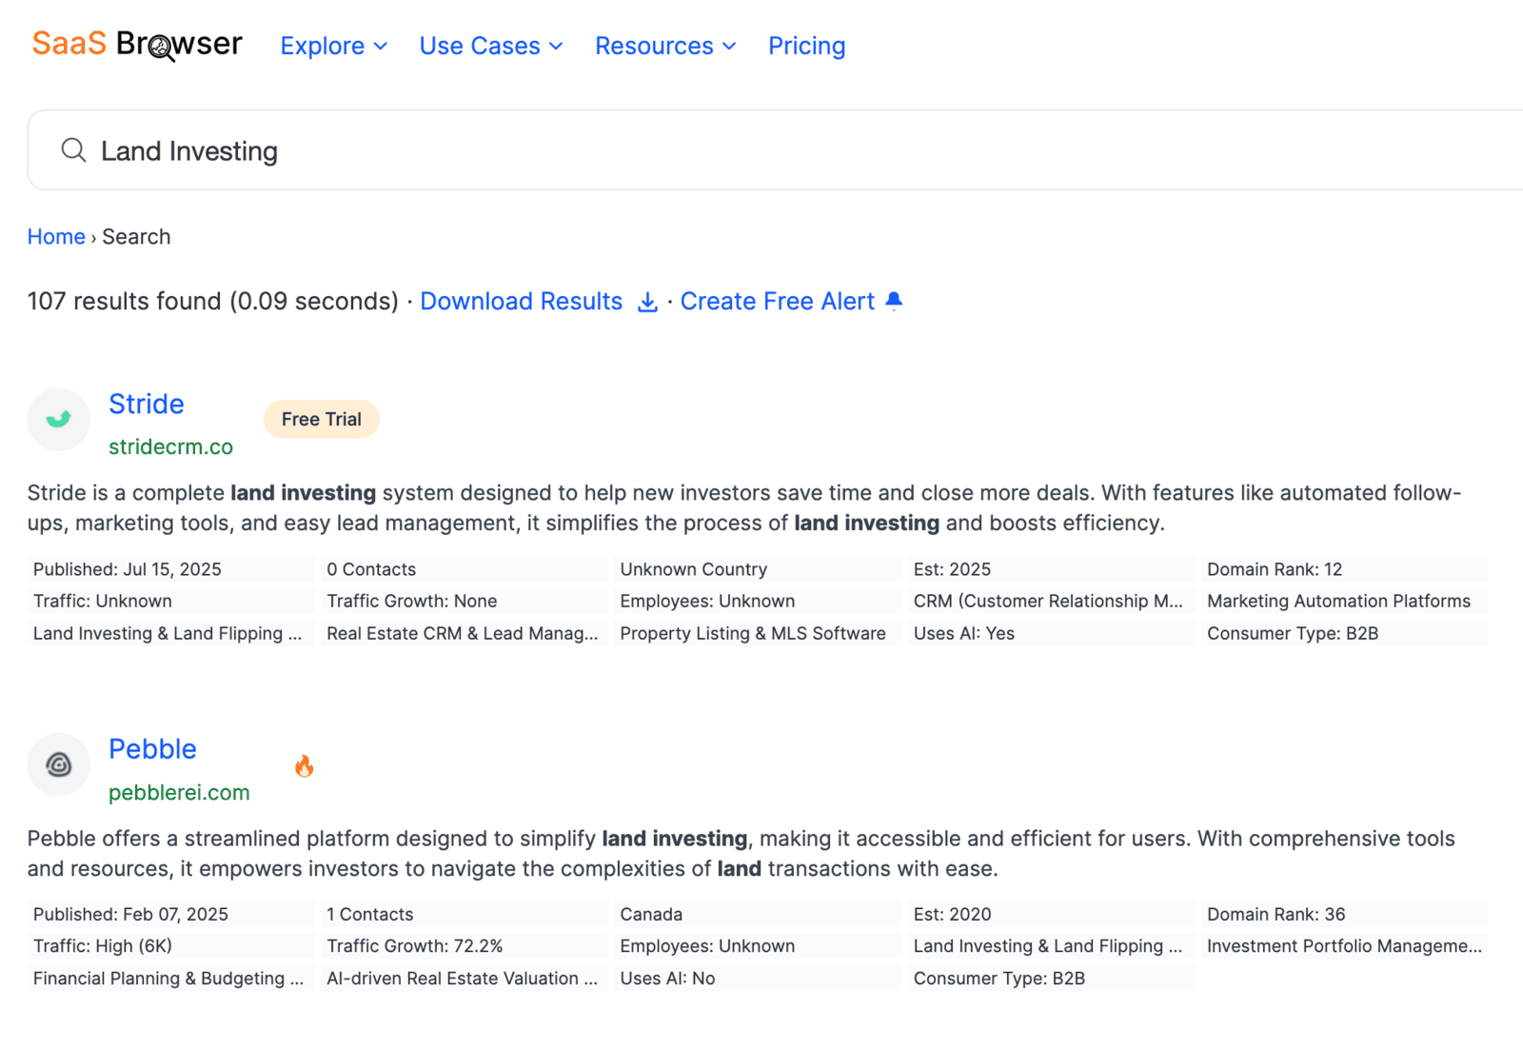Screen dimensions: 1523x1050
Task: Open the stridecrm.co website link
Action: point(170,447)
